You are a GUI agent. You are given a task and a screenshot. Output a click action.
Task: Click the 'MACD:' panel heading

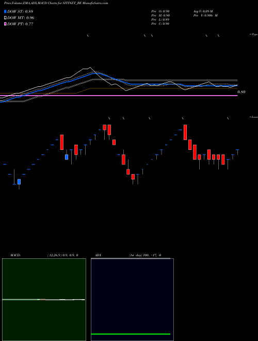pyautogui.click(x=15, y=255)
